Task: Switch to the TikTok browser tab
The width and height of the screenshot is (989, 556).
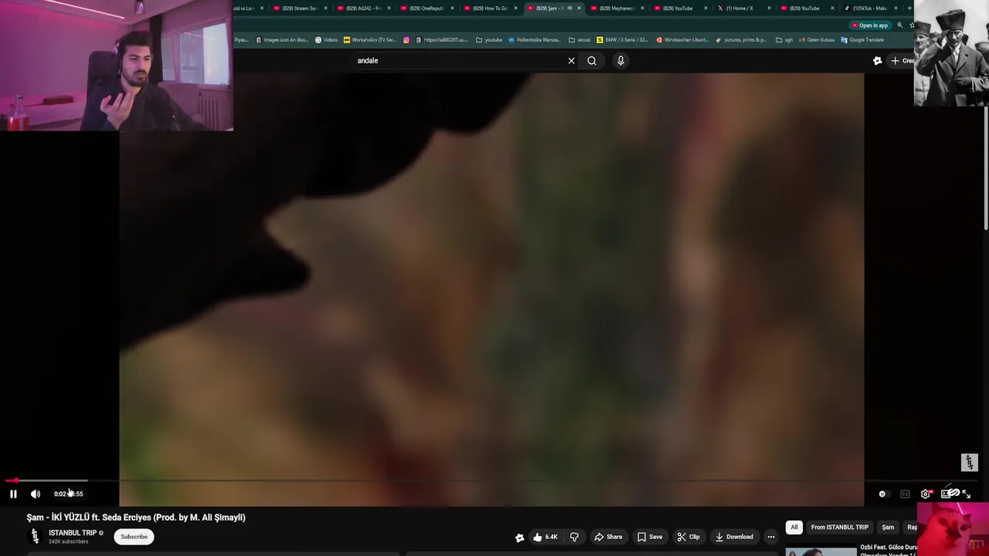Action: 869,8
